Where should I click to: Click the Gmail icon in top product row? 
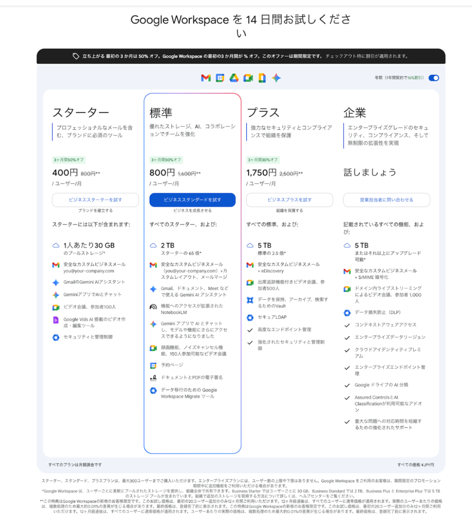[206, 78]
